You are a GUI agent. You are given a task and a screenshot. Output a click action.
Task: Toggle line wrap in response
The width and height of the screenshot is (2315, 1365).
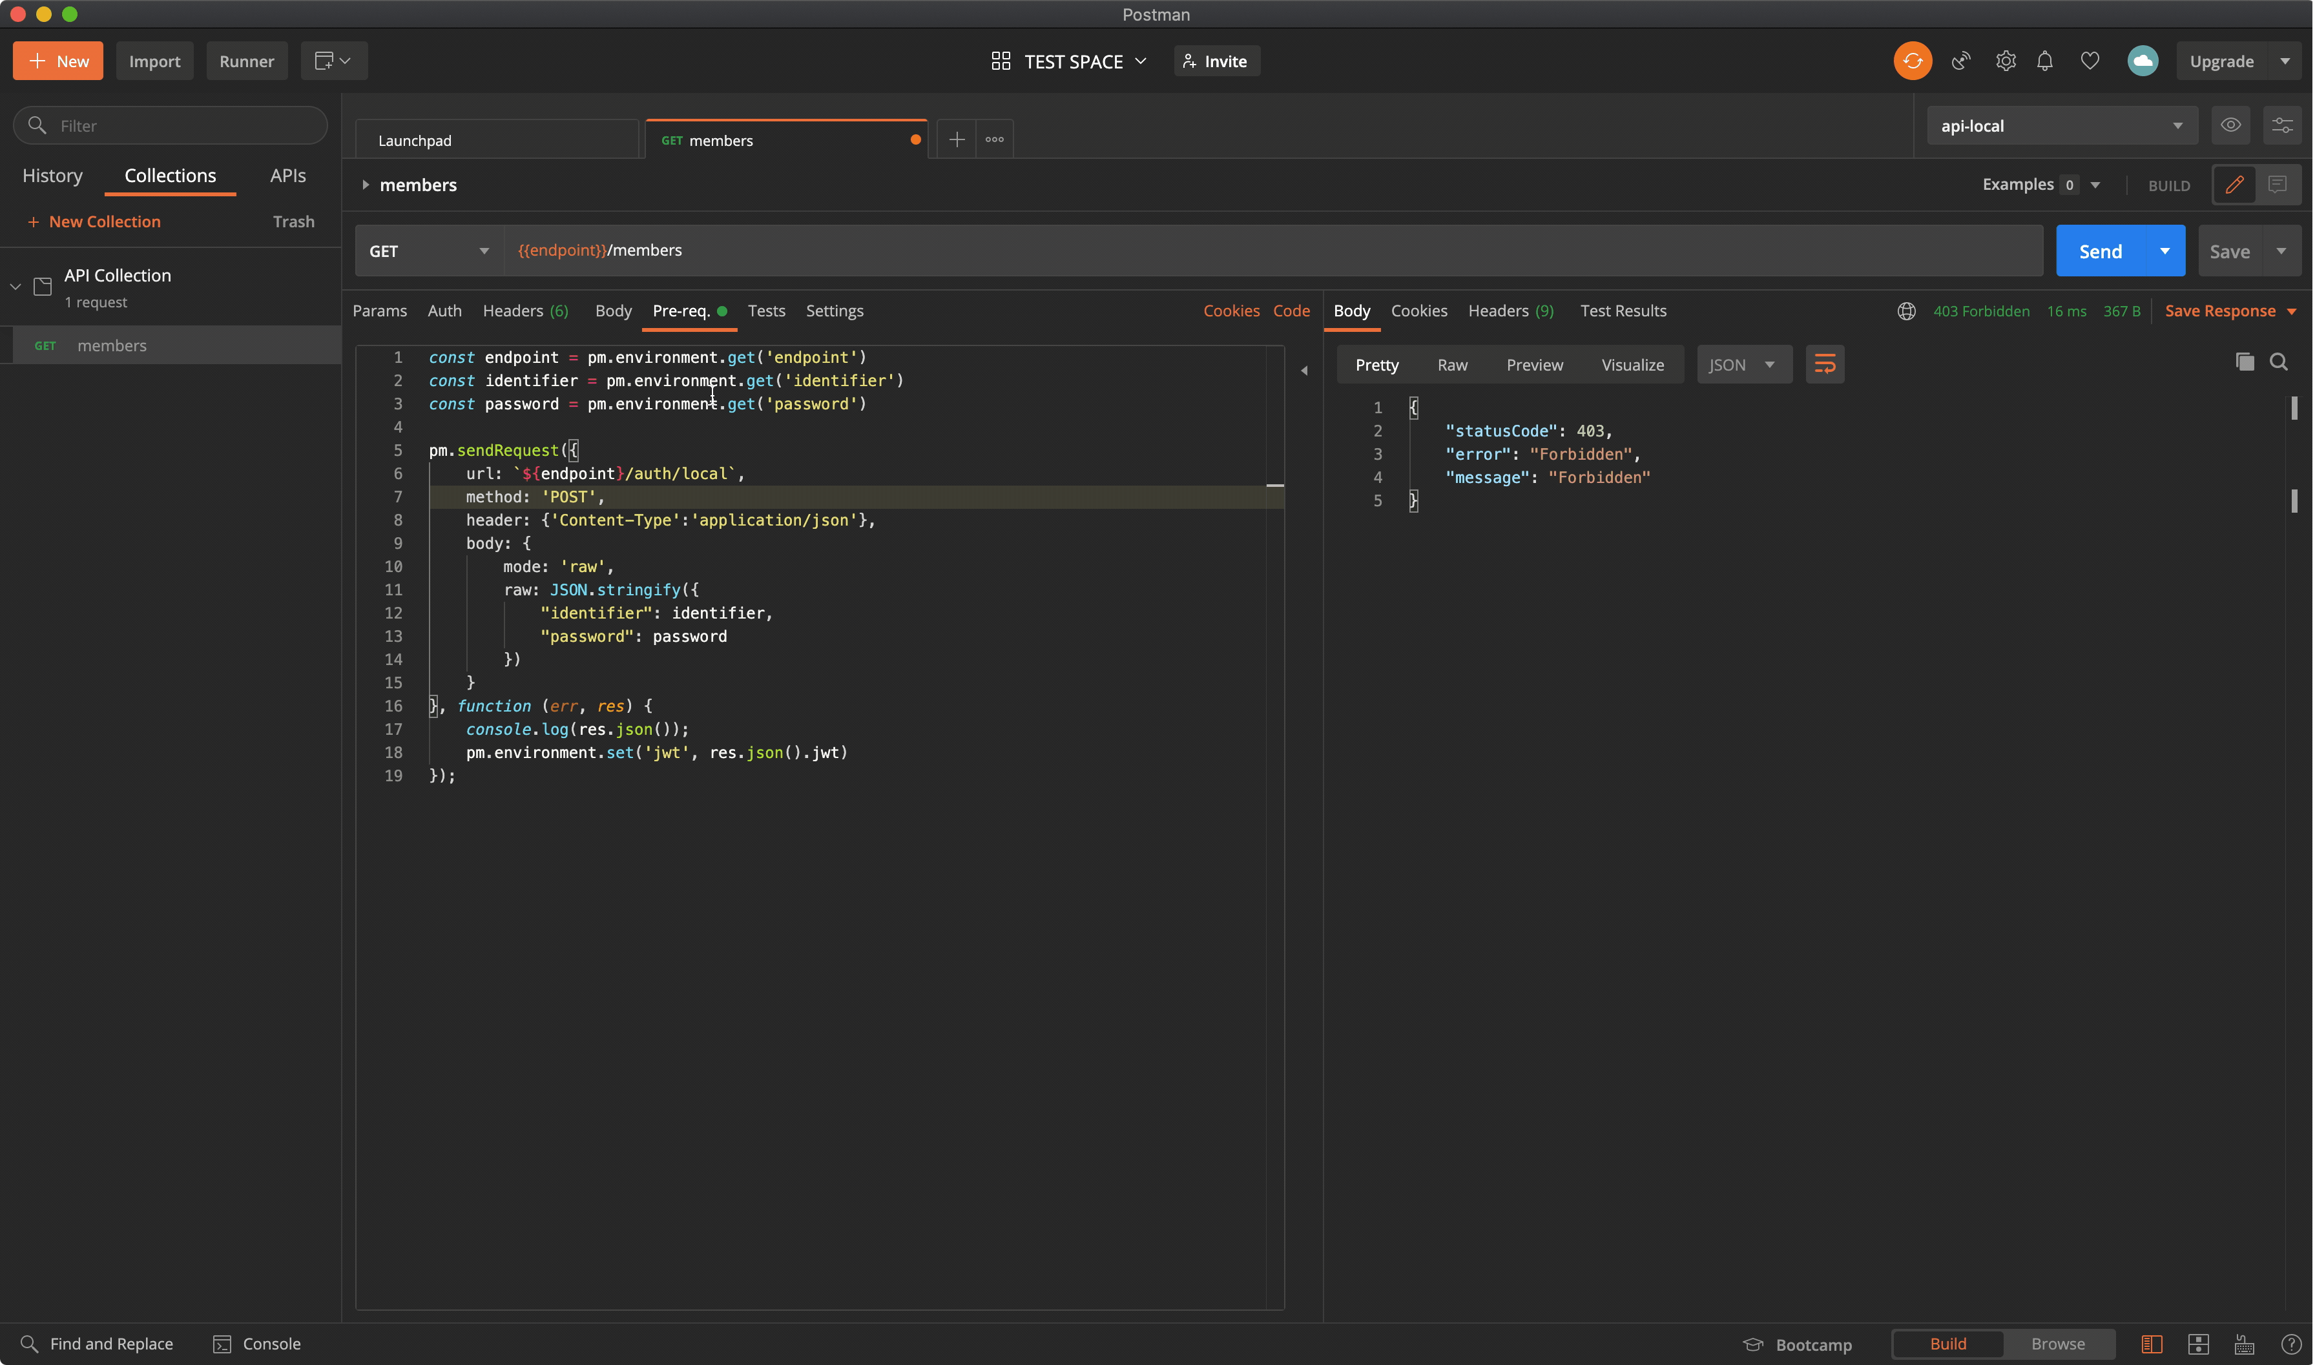[1825, 364]
